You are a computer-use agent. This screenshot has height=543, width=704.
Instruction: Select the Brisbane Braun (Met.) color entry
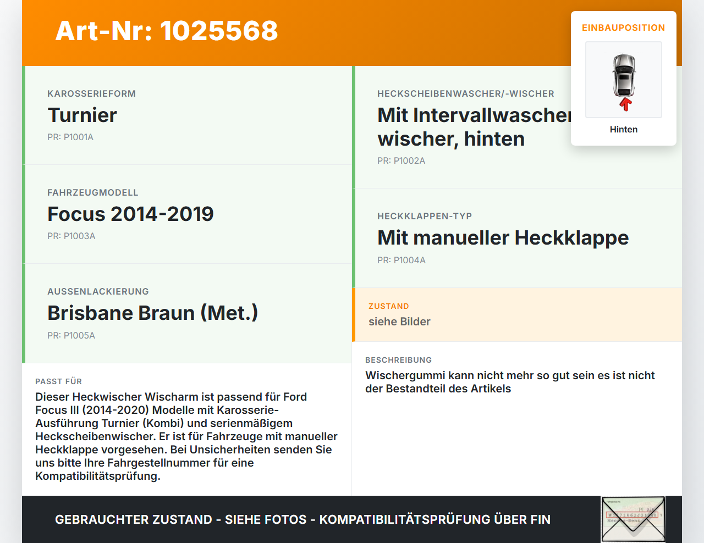[x=152, y=312]
